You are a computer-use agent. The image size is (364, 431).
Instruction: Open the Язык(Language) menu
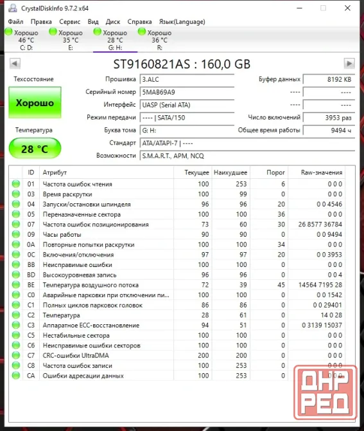tap(182, 22)
